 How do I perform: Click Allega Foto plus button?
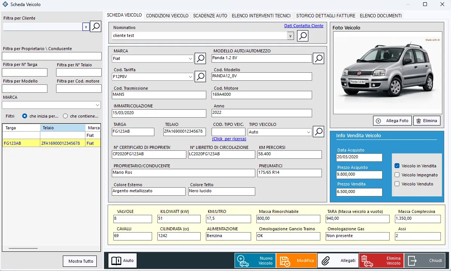click(x=392, y=121)
